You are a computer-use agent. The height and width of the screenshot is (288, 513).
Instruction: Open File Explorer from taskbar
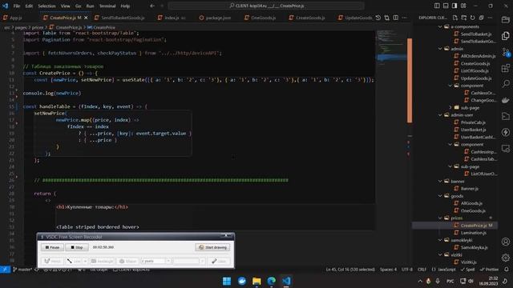point(256,281)
